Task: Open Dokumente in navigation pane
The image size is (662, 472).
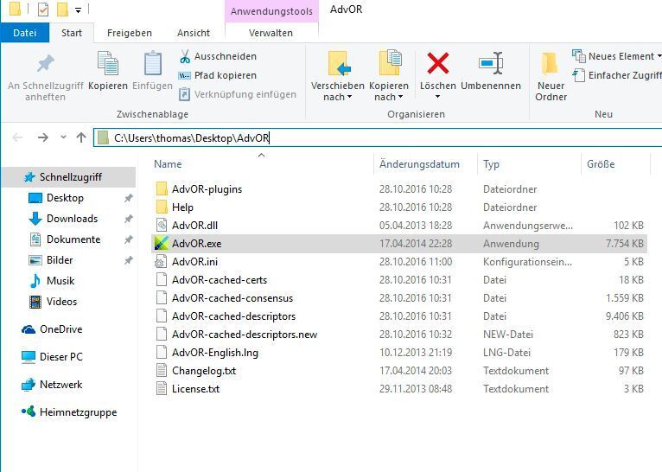Action: pos(73,239)
